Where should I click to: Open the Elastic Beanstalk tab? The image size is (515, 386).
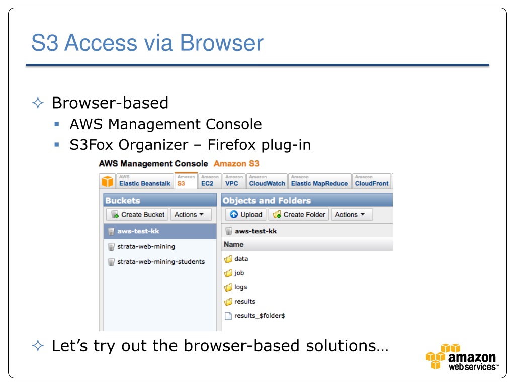point(145,181)
